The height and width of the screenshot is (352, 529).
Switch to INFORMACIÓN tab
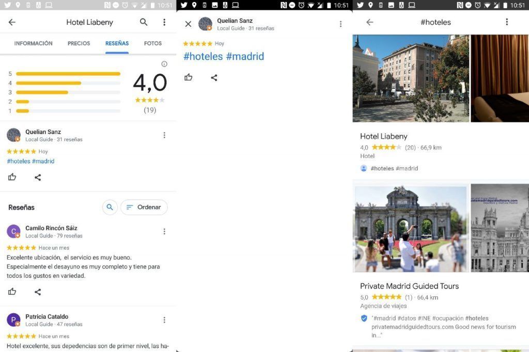click(x=34, y=43)
